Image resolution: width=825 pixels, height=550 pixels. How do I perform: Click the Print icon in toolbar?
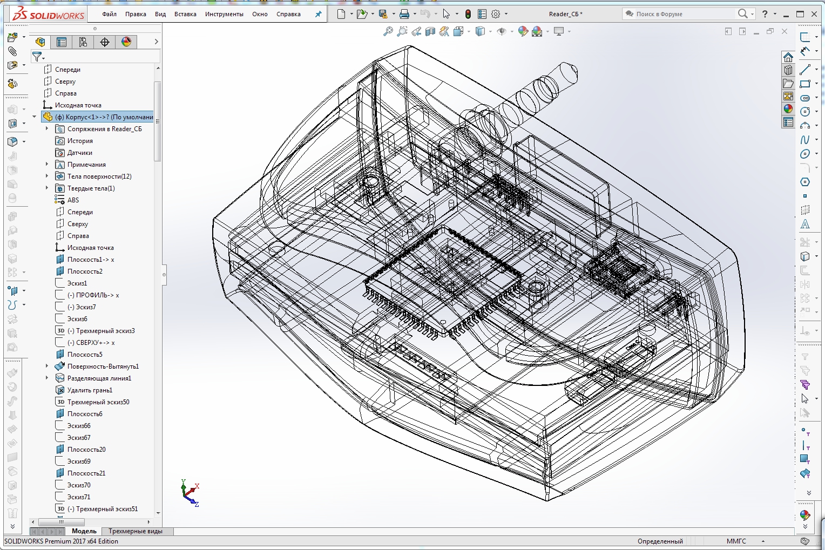[x=404, y=14]
